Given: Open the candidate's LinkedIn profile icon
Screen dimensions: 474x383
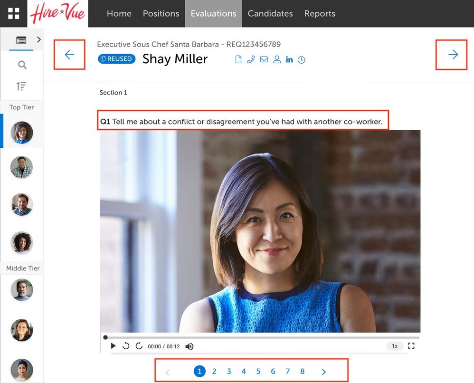Looking at the screenshot, I should coord(289,59).
